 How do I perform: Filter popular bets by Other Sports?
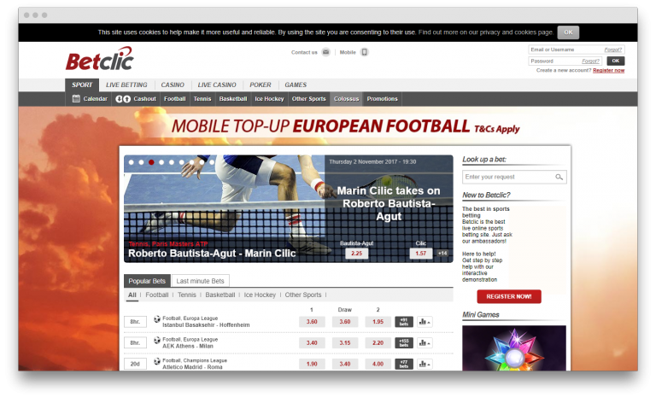point(303,295)
